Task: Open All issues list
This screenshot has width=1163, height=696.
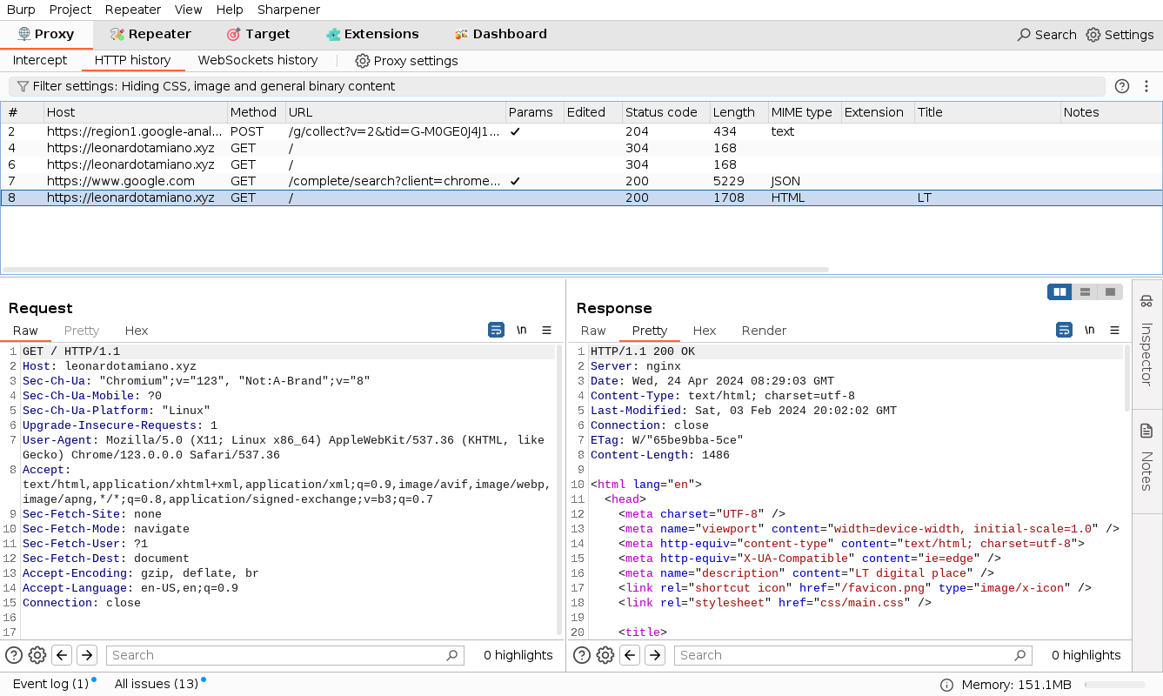Action: tap(157, 684)
